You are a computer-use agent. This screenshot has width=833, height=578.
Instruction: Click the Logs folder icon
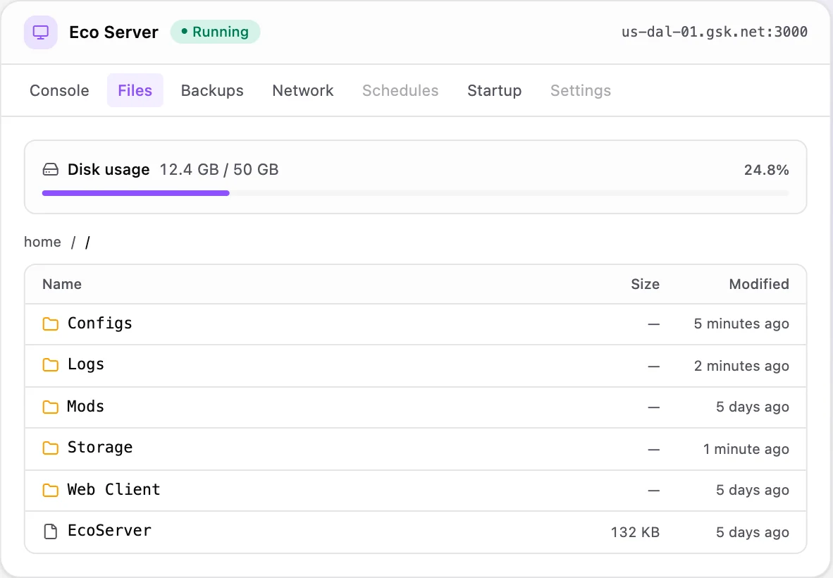(51, 365)
